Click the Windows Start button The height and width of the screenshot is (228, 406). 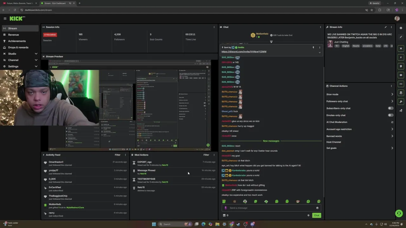(154, 224)
